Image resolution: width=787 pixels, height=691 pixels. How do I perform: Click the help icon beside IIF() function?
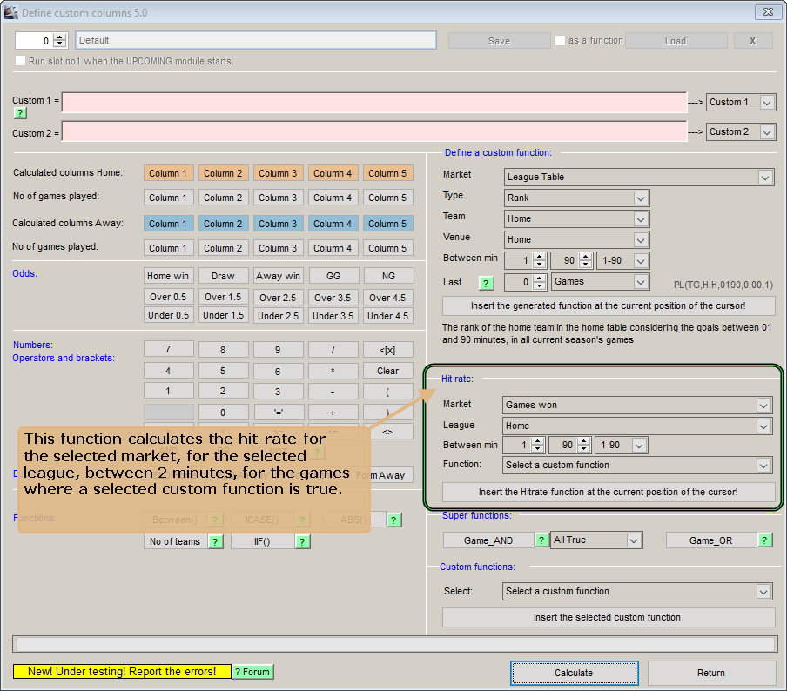(303, 540)
